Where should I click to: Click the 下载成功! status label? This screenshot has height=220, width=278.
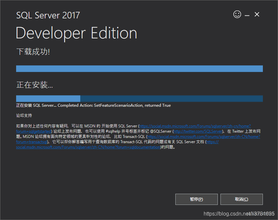pyautogui.click(x=33, y=52)
